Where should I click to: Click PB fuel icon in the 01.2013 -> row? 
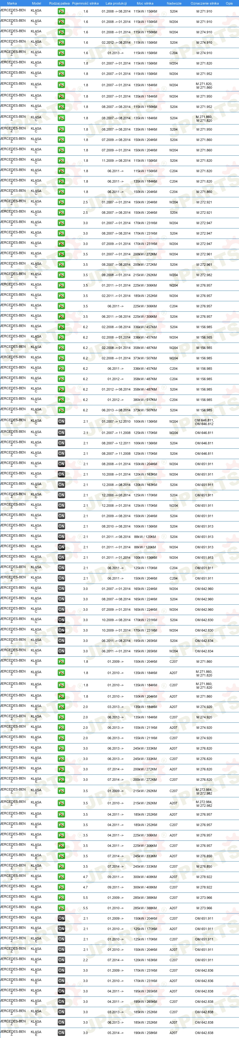(x=61, y=53)
